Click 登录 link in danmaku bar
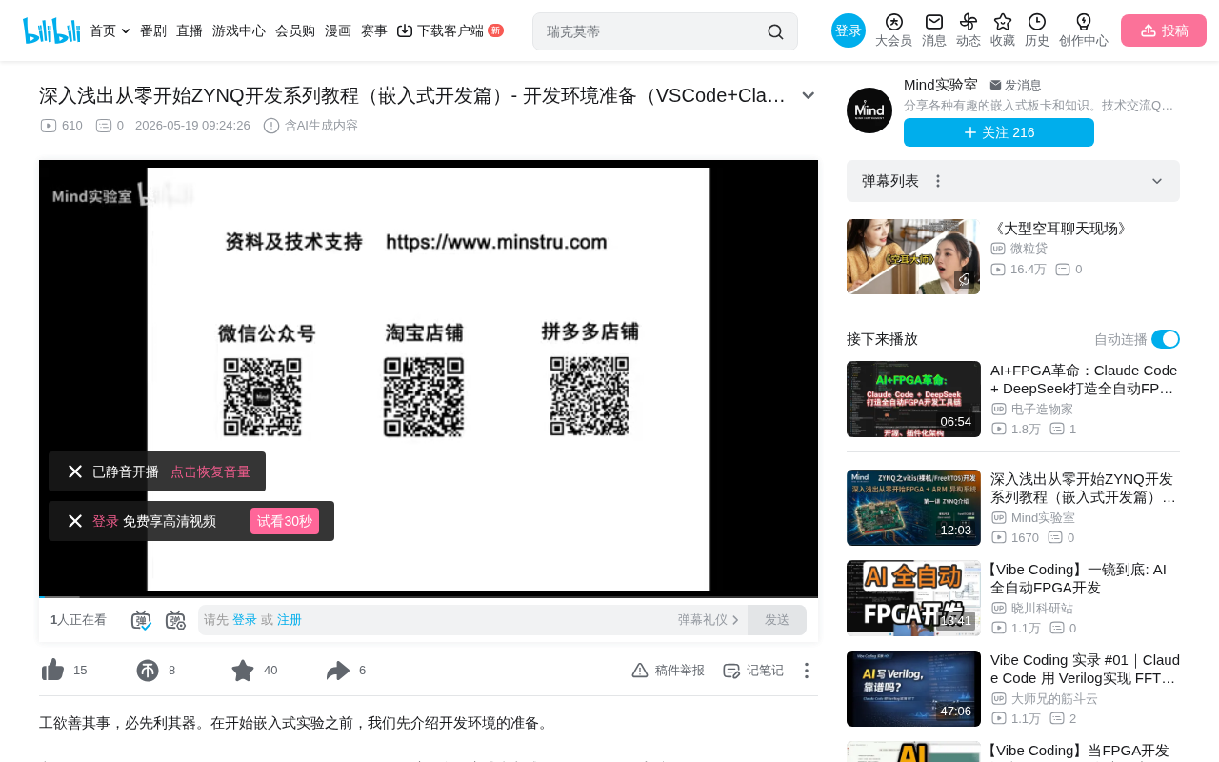This screenshot has height=762, width=1219. tap(245, 620)
